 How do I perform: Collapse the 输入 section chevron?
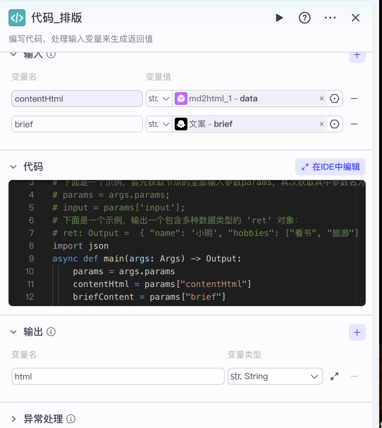(x=13, y=54)
